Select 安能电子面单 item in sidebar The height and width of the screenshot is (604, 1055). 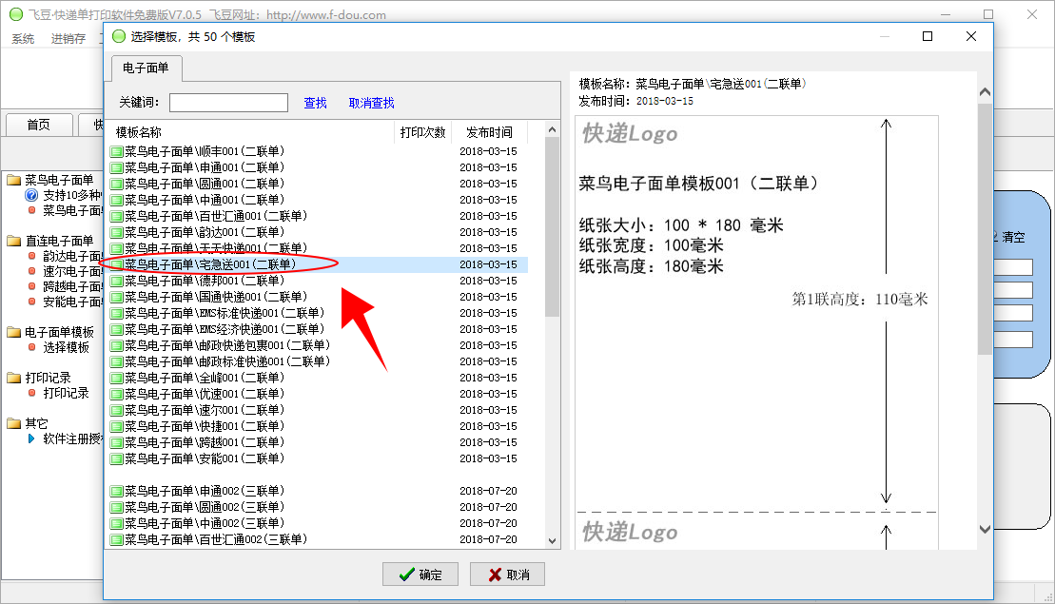point(72,302)
